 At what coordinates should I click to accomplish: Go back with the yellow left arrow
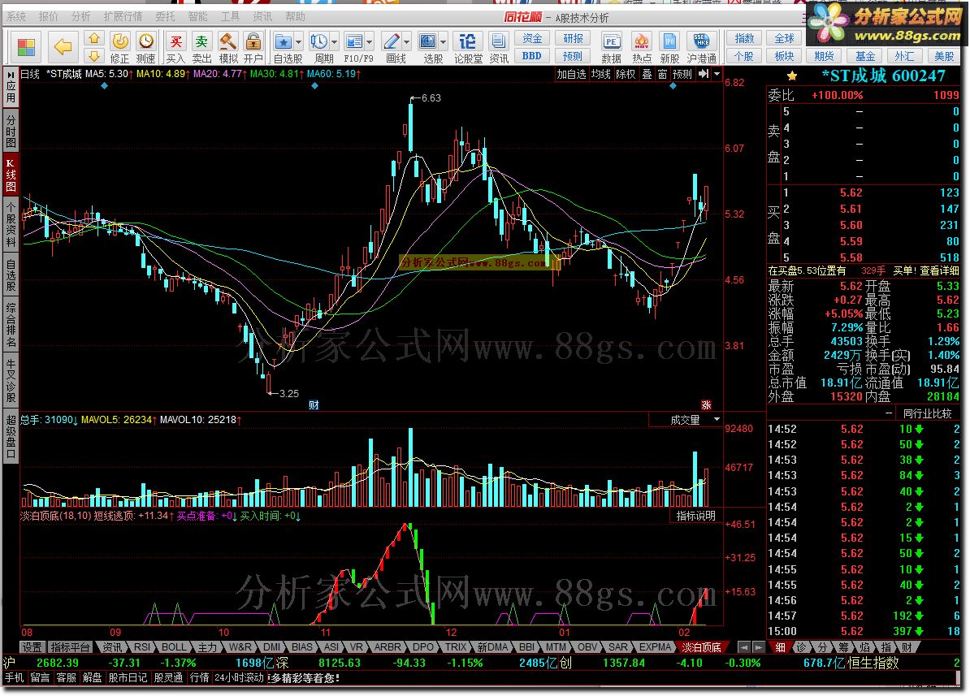[63, 47]
